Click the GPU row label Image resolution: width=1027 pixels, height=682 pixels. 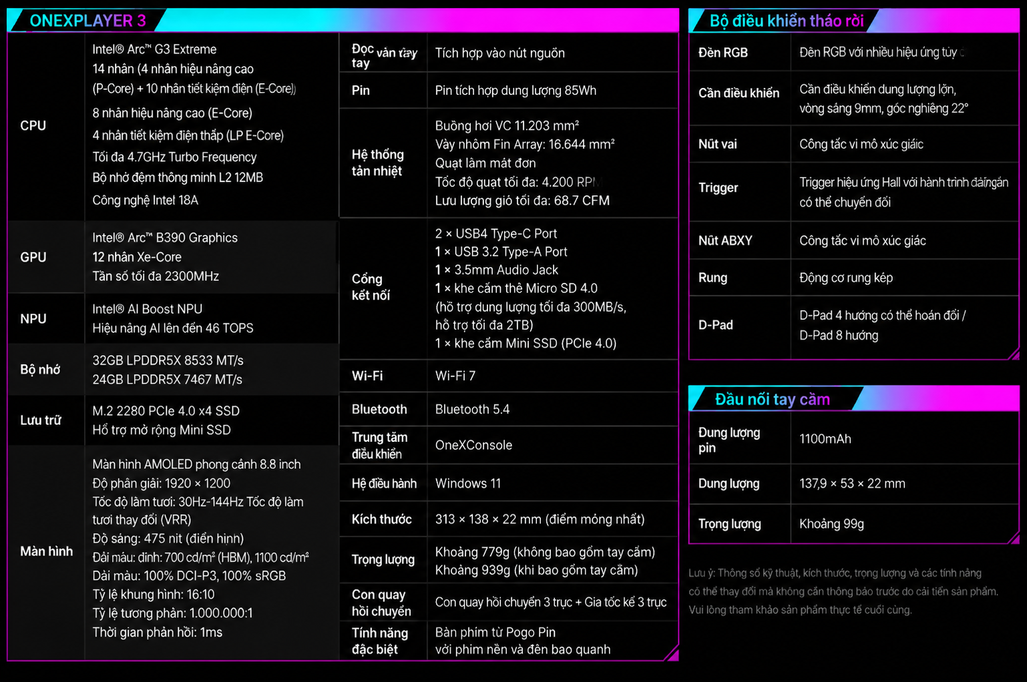33,257
